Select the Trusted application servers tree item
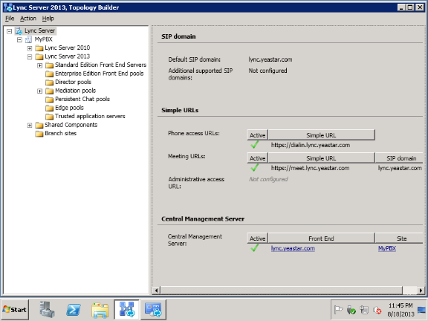Viewport: 428px width, 321px height. (90, 117)
